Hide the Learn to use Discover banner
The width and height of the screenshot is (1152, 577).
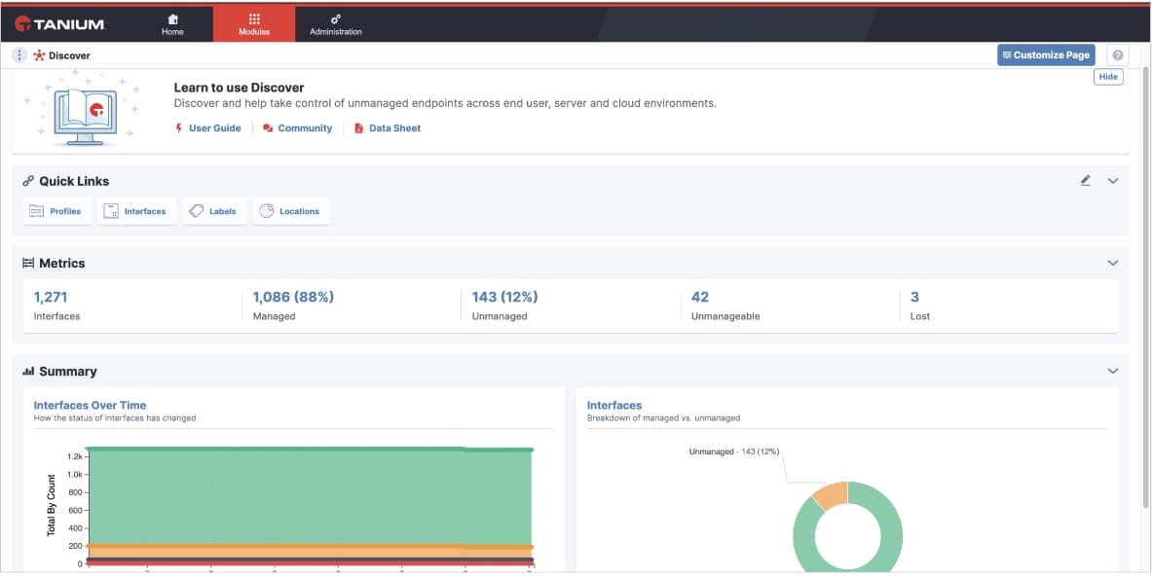[1108, 76]
